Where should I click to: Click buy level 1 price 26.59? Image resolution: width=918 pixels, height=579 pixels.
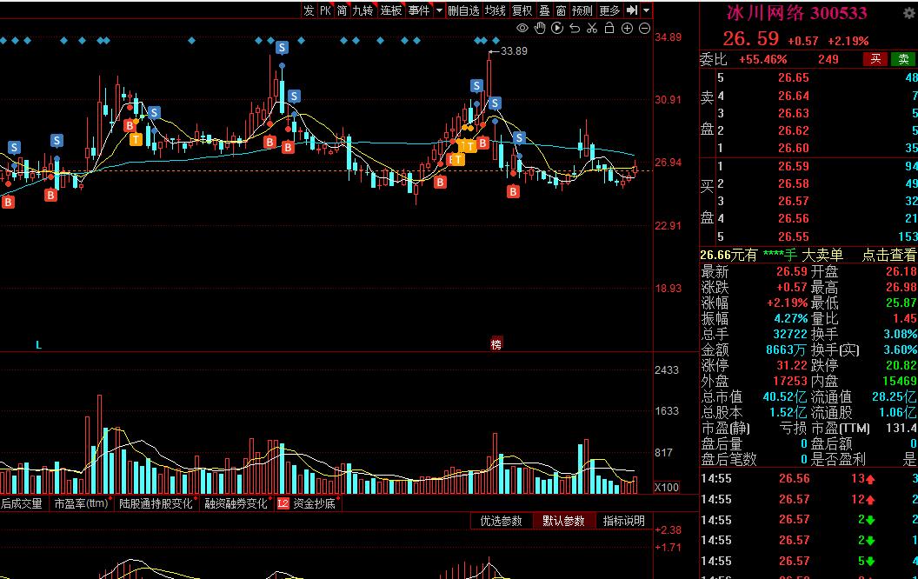(794, 166)
